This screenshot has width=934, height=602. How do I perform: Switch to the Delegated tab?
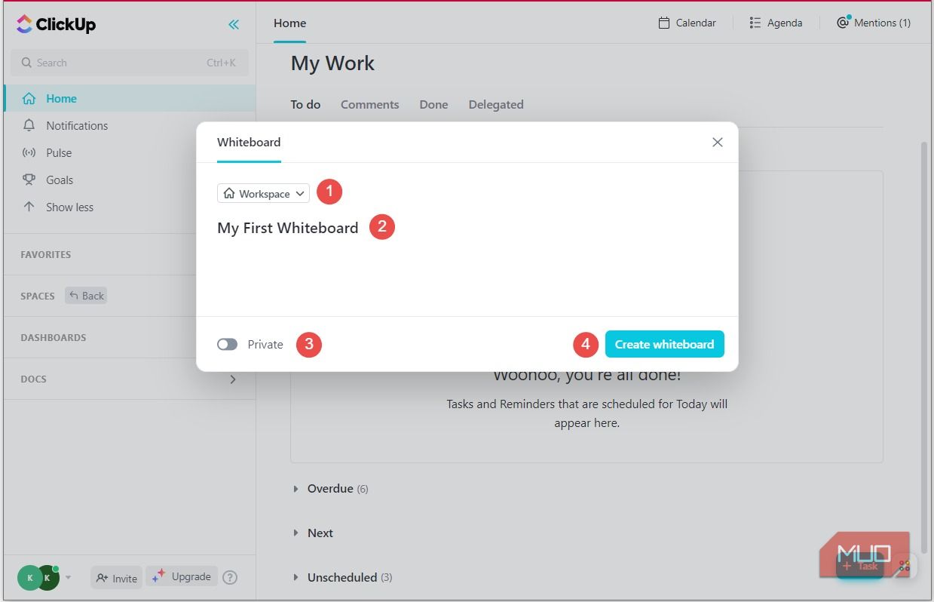tap(496, 104)
